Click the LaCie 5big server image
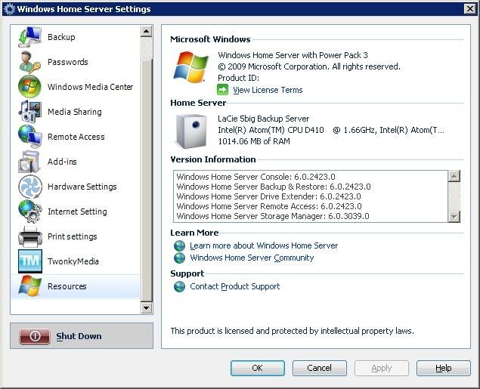Viewport: 480px width, 389px height. (x=190, y=131)
